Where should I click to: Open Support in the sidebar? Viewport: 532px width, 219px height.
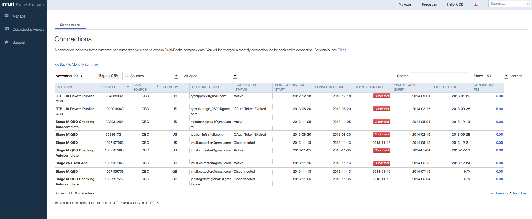coord(19,42)
